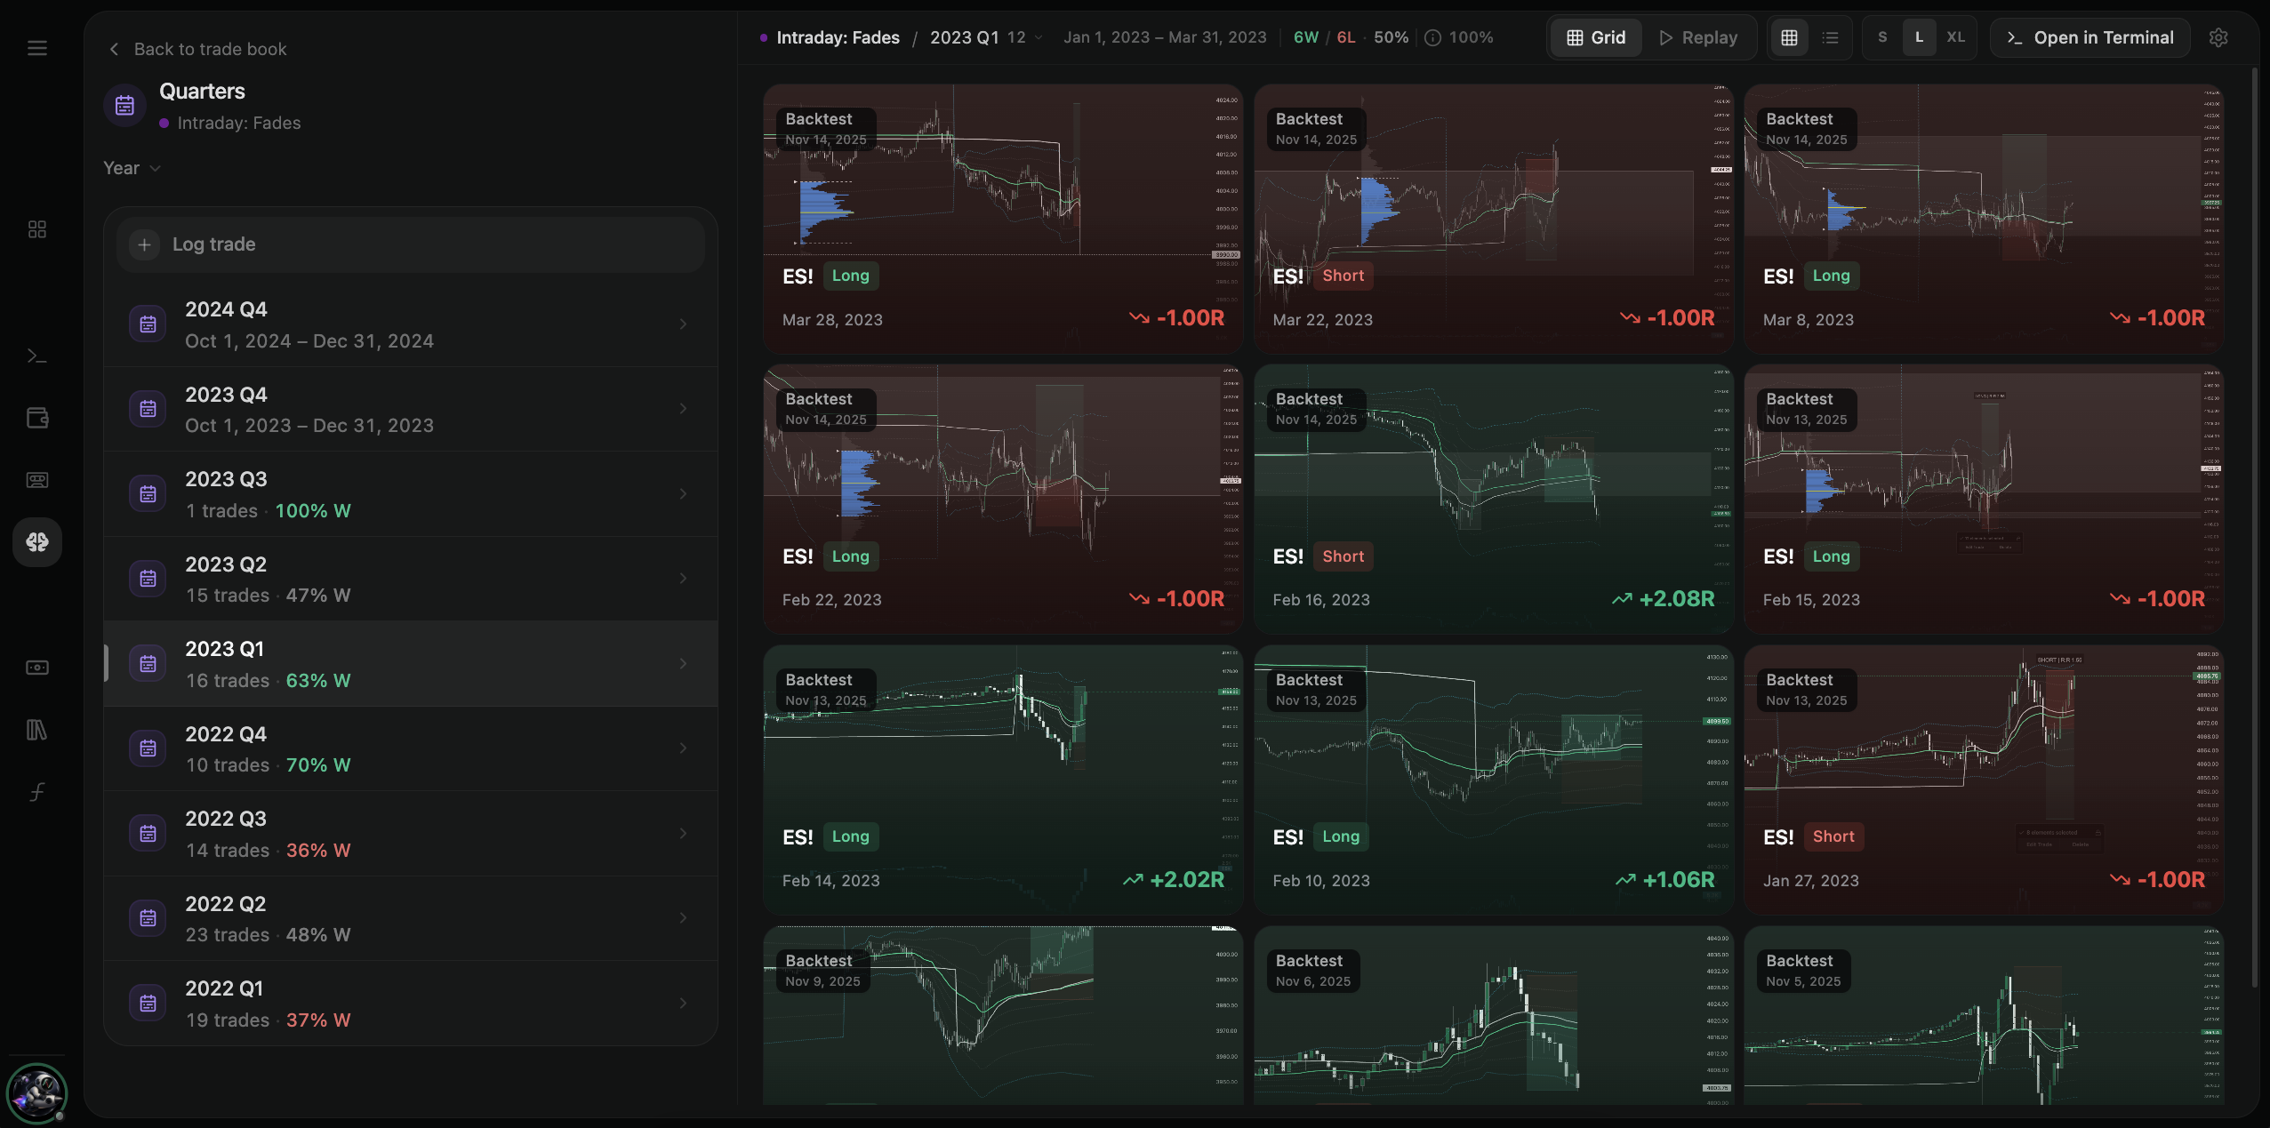Click the plus icon beside Log trade
2270x1128 pixels.
(x=145, y=244)
